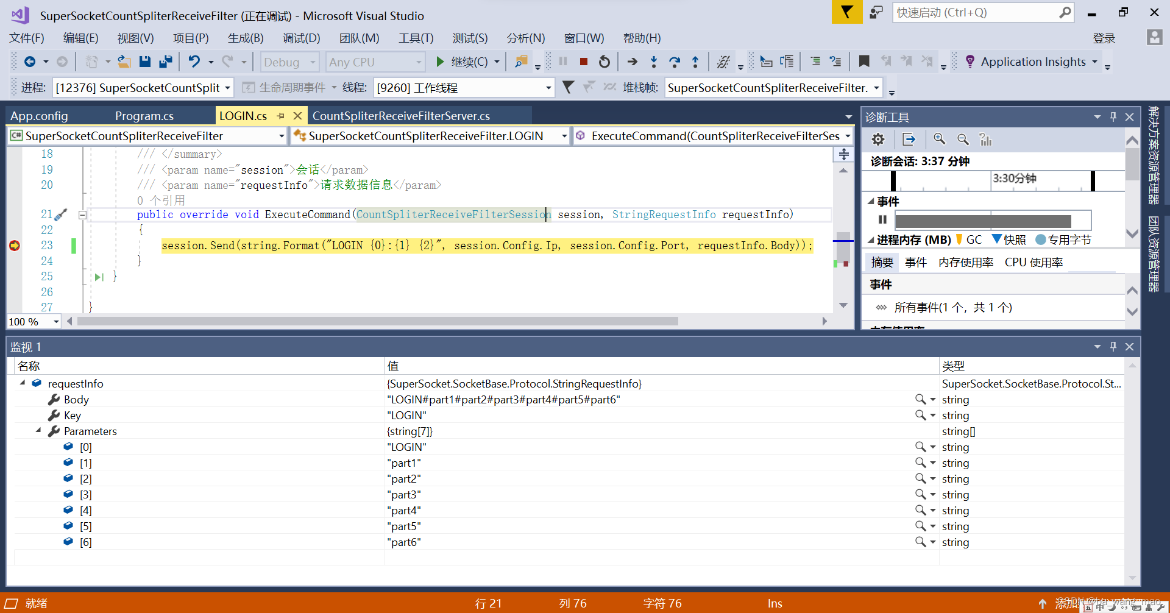
Task: Click the open file folder icon
Action: tap(124, 62)
